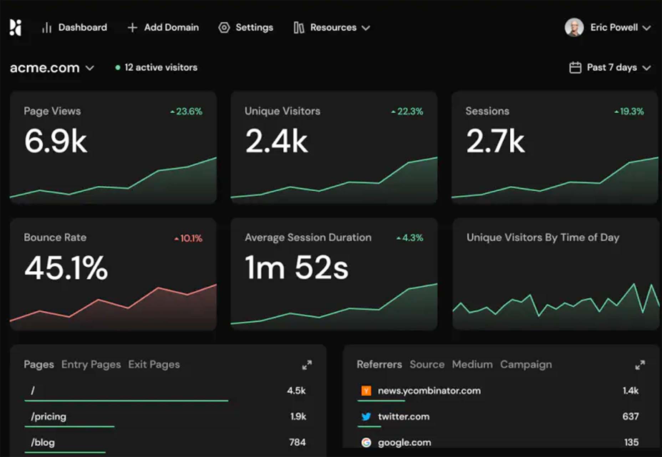Switch to the Exit Pages tab
The image size is (662, 457).
154,365
